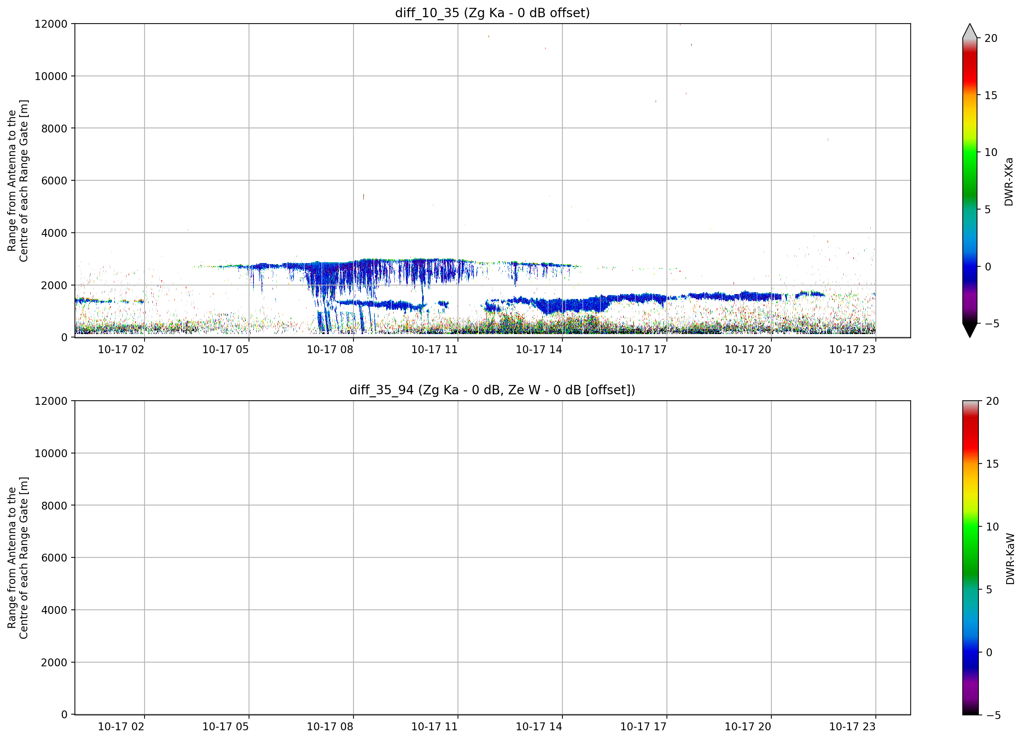Click the 12000 y-axis tick on top plot

coord(51,24)
